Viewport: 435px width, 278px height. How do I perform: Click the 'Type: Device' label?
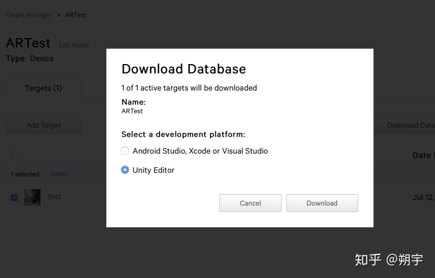pos(30,59)
